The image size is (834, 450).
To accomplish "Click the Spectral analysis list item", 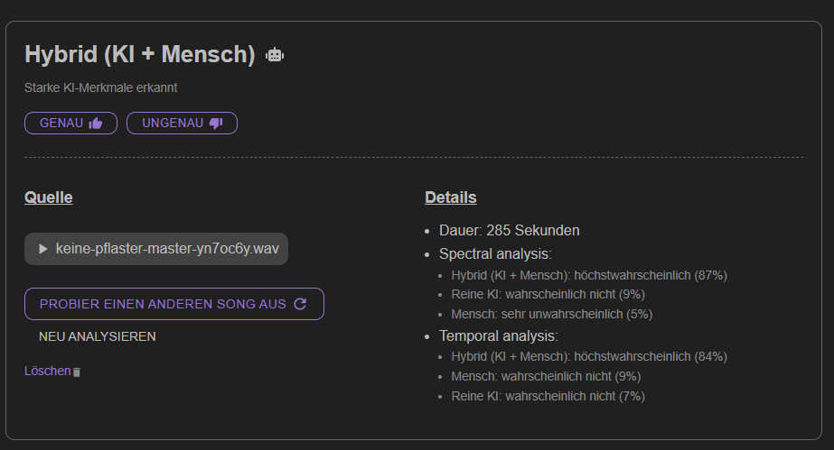I will click(x=495, y=253).
